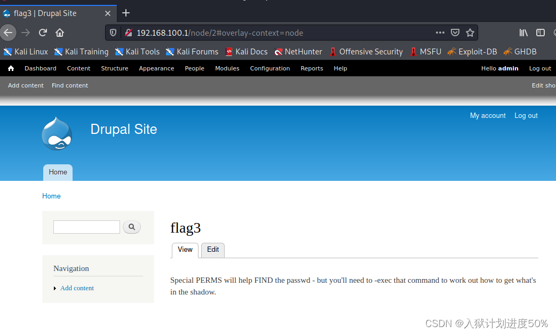Open tracking protection shield icon in address bar
This screenshot has width=556, height=334.
pyautogui.click(x=113, y=33)
